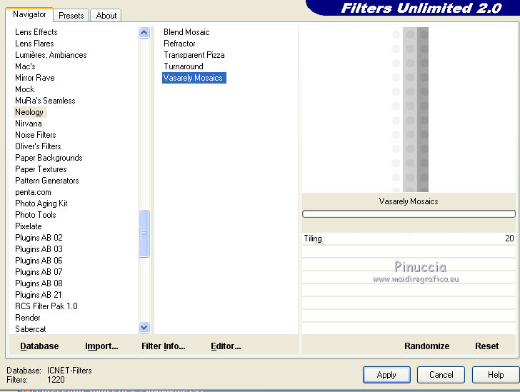Click the Tiling value 20
The width and height of the screenshot is (520, 392).
[x=509, y=238]
